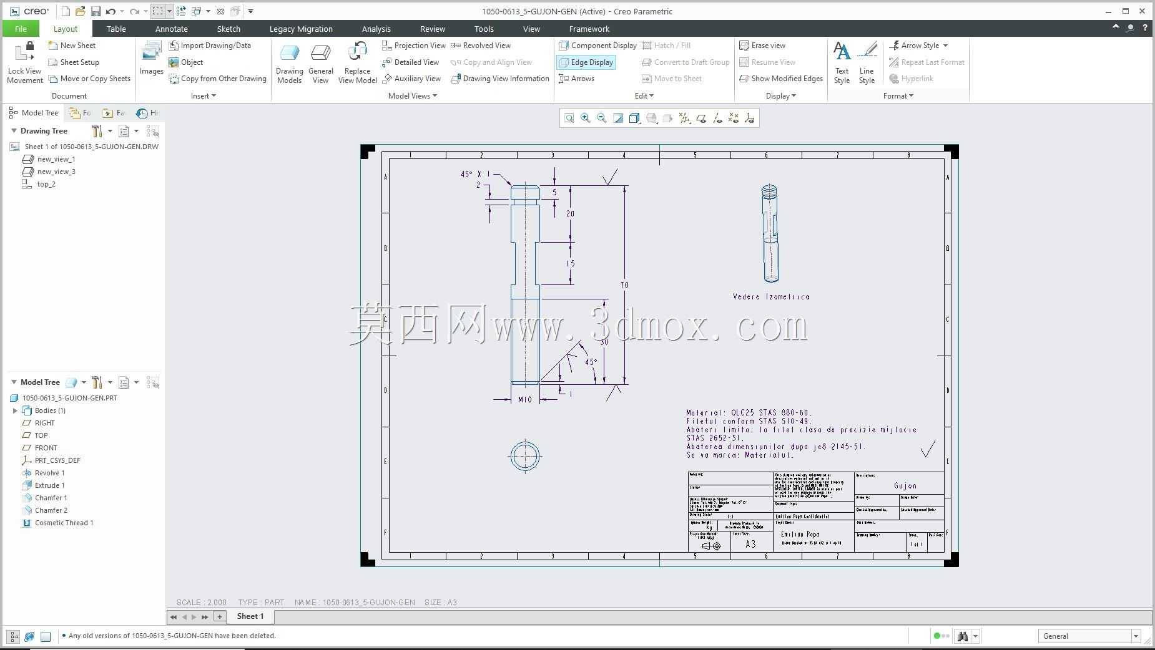The image size is (1155, 650).
Task: Switch to the Analysis ribbon tab
Action: point(376,29)
